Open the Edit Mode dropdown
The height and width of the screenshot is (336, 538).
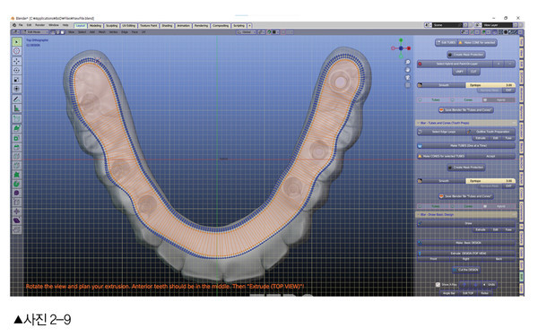point(35,32)
